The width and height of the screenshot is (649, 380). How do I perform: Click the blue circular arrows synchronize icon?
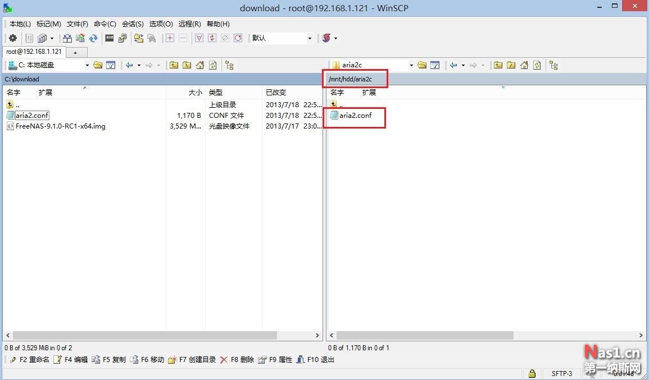(93, 38)
